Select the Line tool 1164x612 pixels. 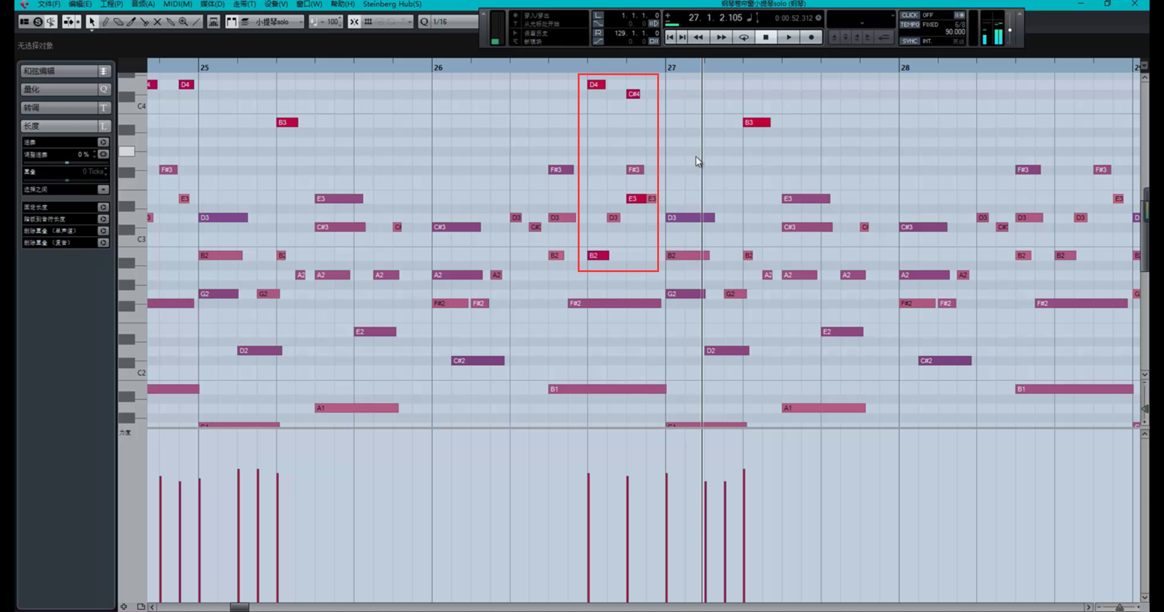coord(196,22)
